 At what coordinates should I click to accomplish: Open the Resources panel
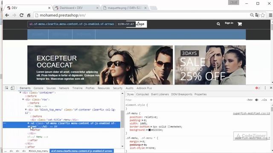click(104, 88)
